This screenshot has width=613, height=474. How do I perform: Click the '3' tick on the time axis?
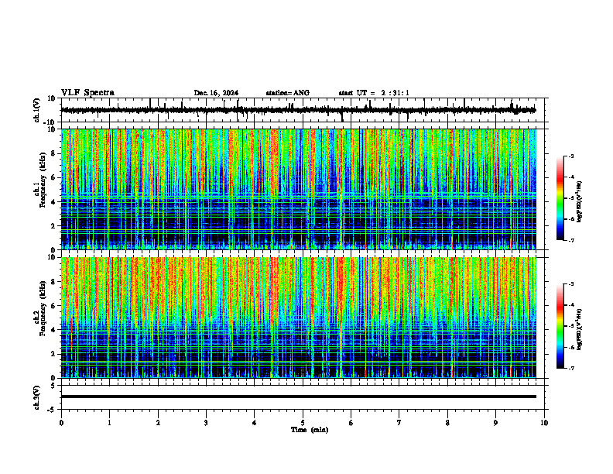pyautogui.click(x=206, y=423)
